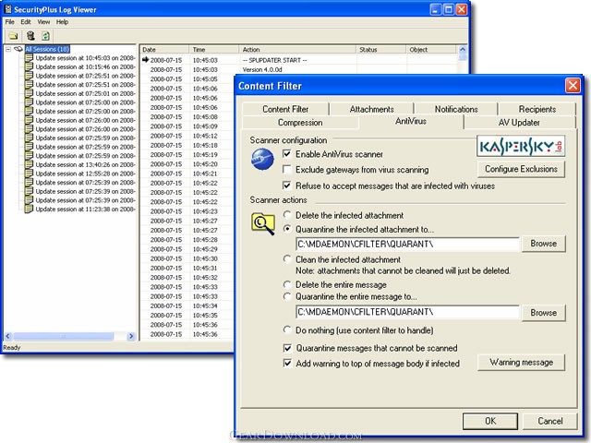Select Quarantine the entire message to option
Image resolution: width=591 pixels, height=443 pixels.
click(287, 296)
